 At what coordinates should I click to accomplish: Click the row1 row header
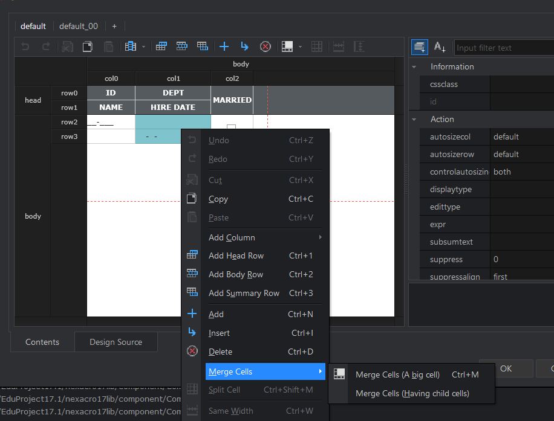pos(69,108)
